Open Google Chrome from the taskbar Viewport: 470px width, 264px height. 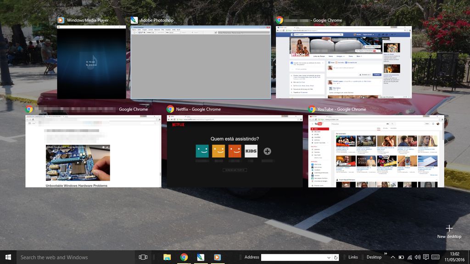coord(184,257)
